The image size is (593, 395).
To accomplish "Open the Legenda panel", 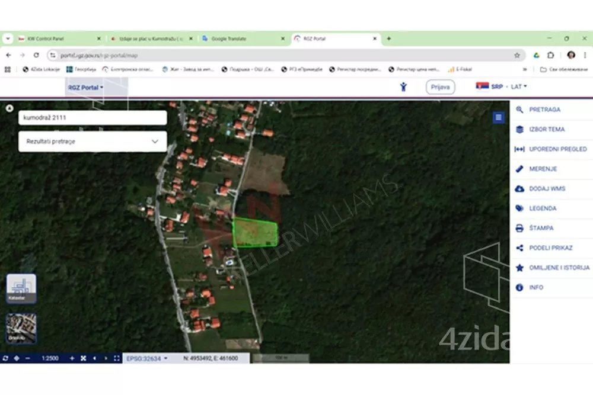I will coord(542,208).
